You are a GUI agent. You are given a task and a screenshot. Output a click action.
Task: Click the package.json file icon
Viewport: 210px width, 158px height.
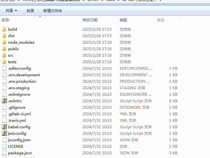[x=4, y=153]
